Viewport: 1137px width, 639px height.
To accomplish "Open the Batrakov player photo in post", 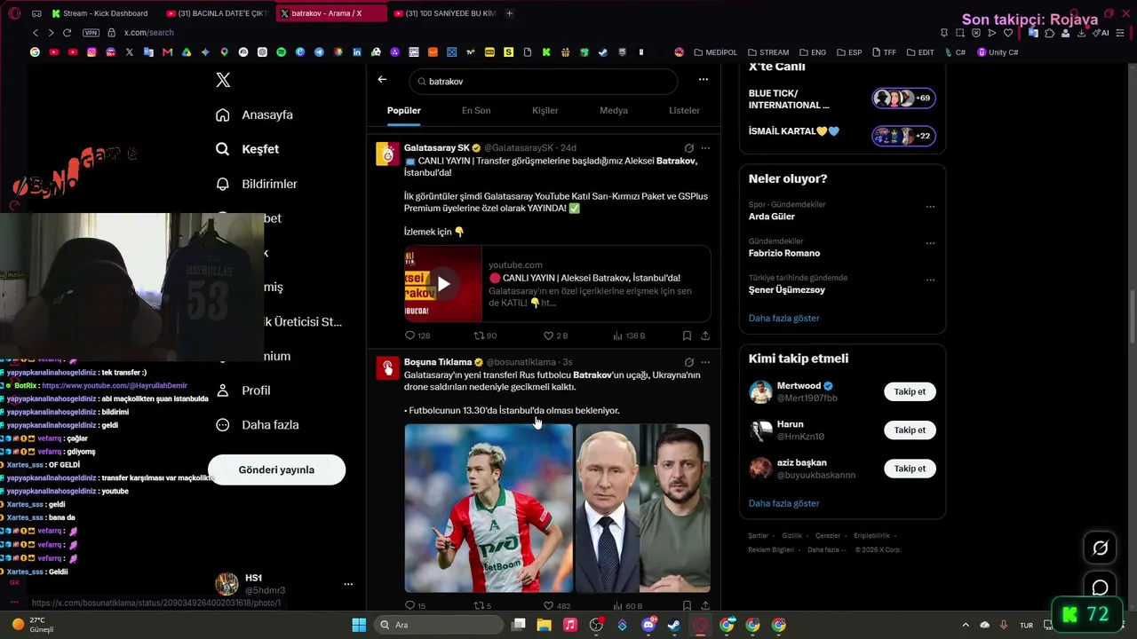I will [x=489, y=508].
